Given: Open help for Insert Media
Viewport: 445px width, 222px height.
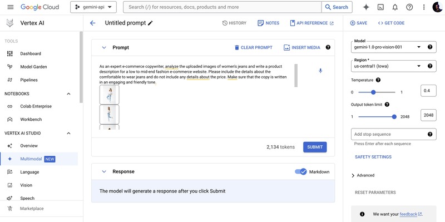Looking at the screenshot, I should click(328, 47).
